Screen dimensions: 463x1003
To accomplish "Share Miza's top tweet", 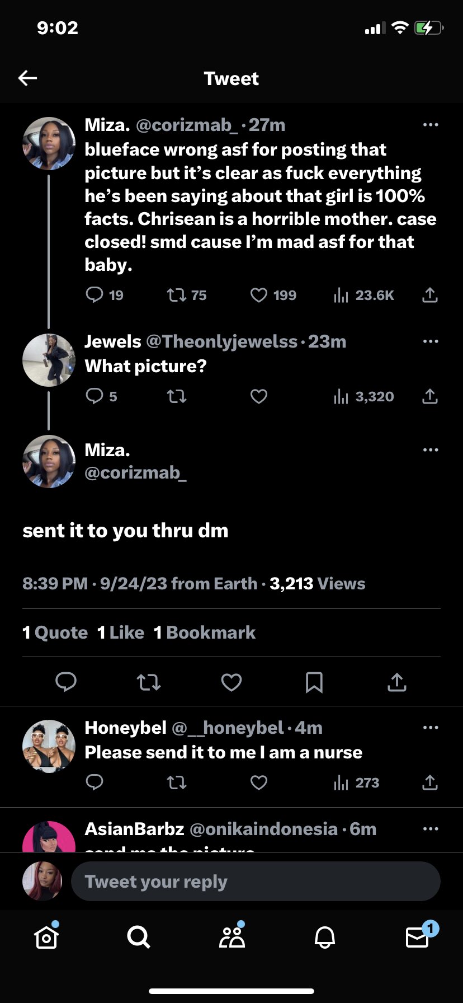I will coord(429,295).
